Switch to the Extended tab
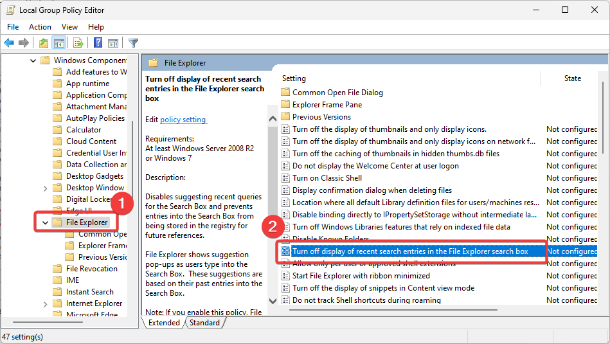Screen dimensions: 610x344 [164, 323]
